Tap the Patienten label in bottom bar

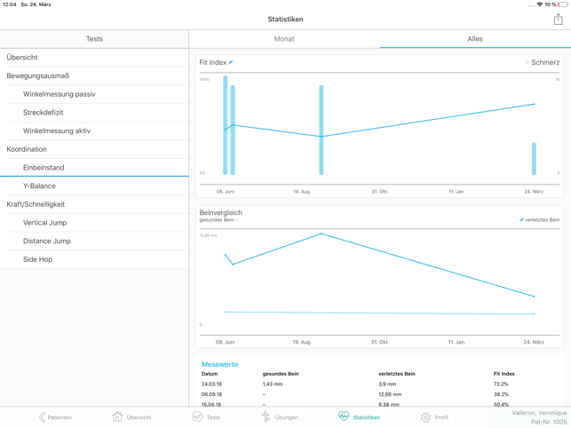(59, 417)
